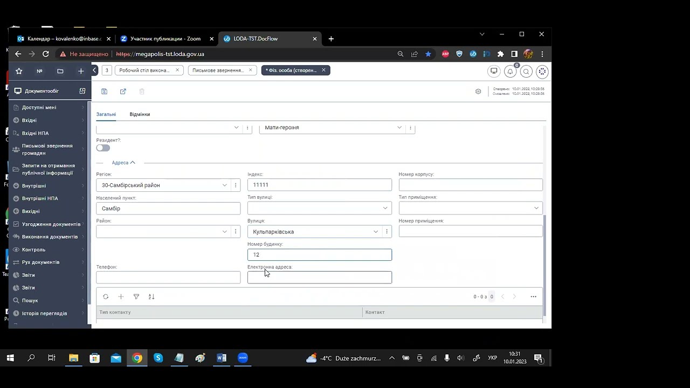Open the Регіон dropdown
The image size is (690, 388).
[x=225, y=185]
